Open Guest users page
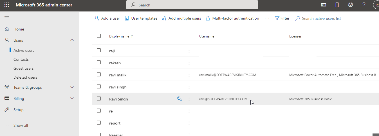Viewport: 379px width, 136px height. (24, 68)
